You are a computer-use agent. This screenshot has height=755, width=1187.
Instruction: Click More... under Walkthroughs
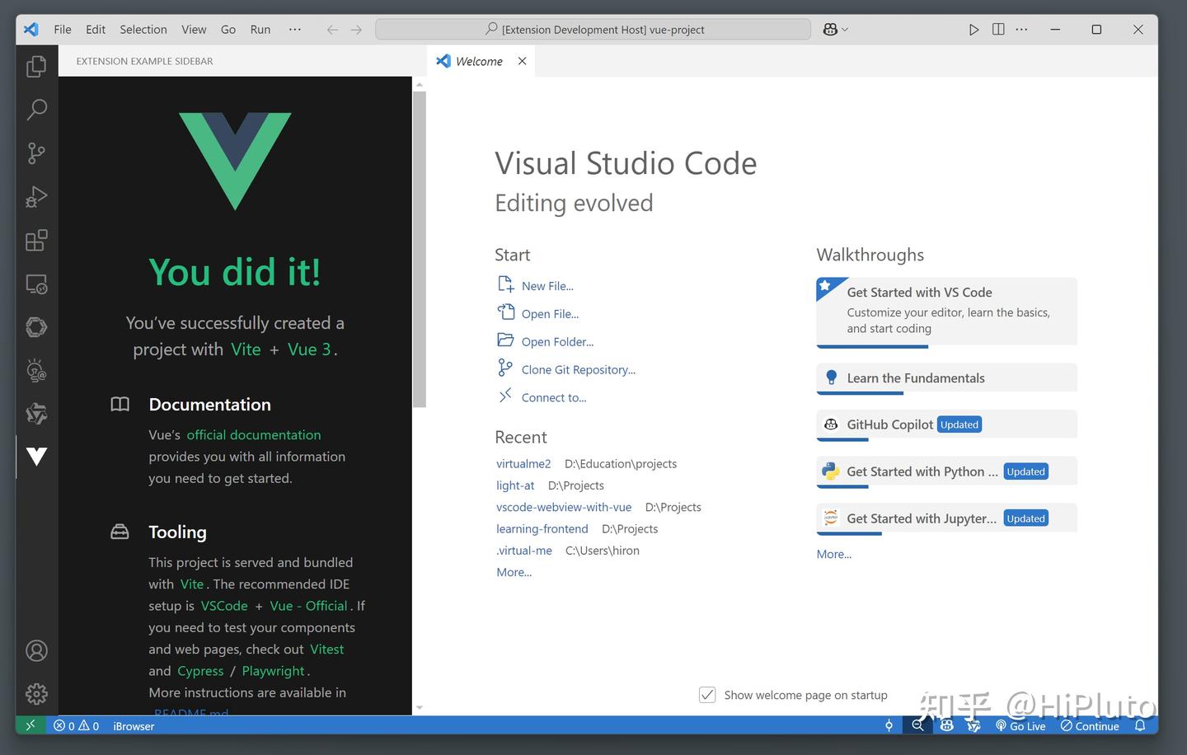(833, 554)
